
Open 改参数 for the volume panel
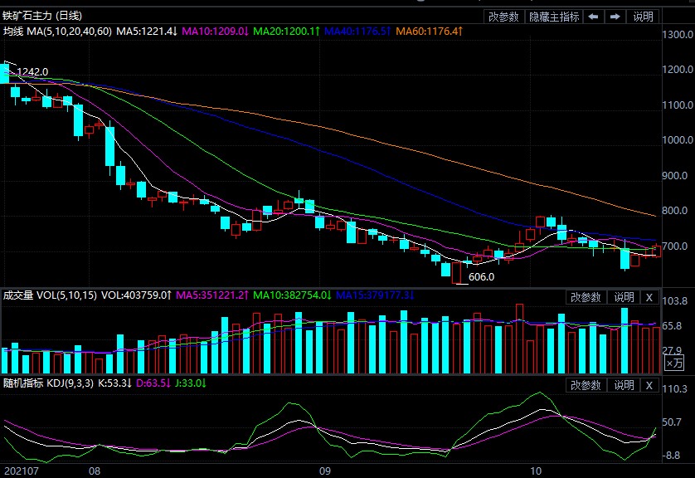[x=586, y=297]
